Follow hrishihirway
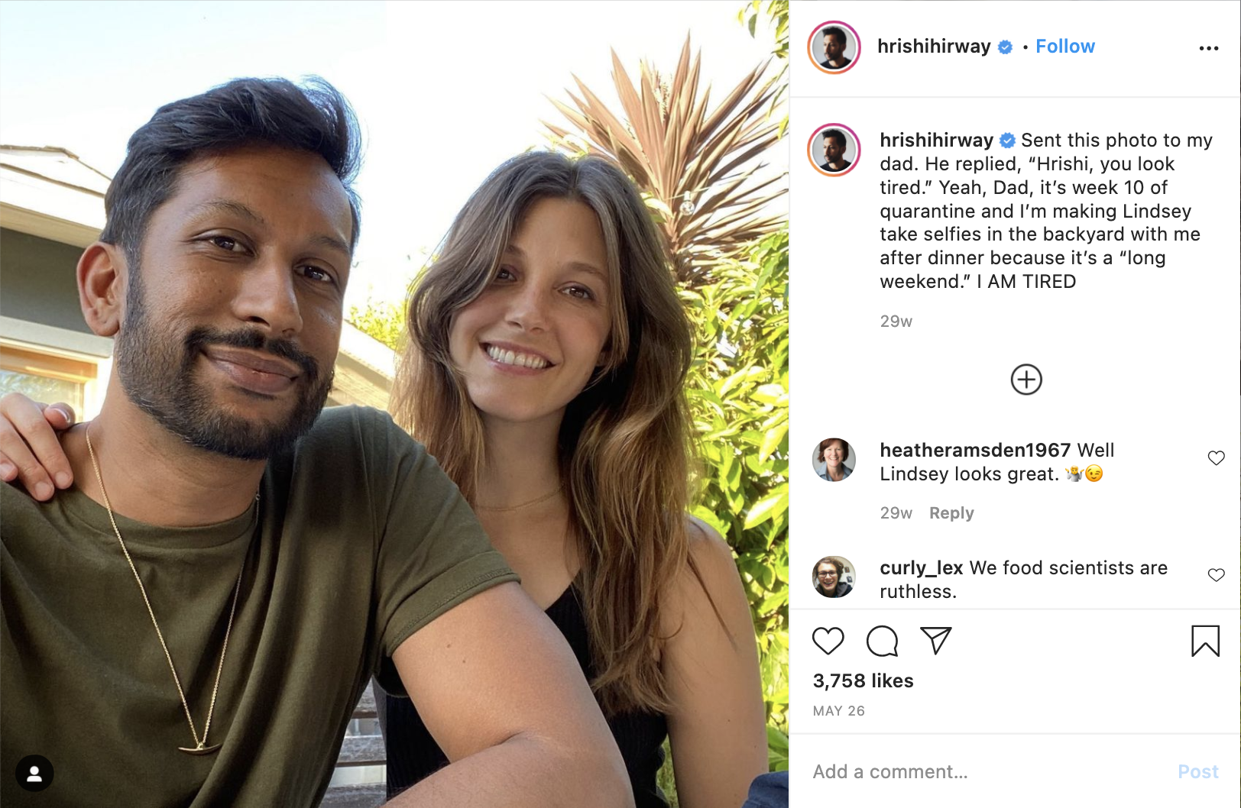 (x=1064, y=47)
